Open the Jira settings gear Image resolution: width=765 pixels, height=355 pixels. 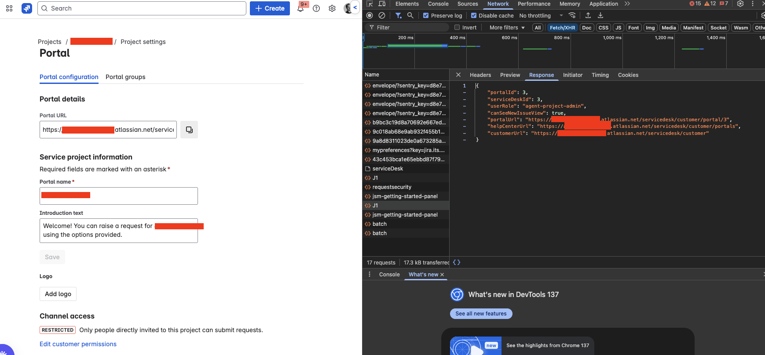pos(332,8)
